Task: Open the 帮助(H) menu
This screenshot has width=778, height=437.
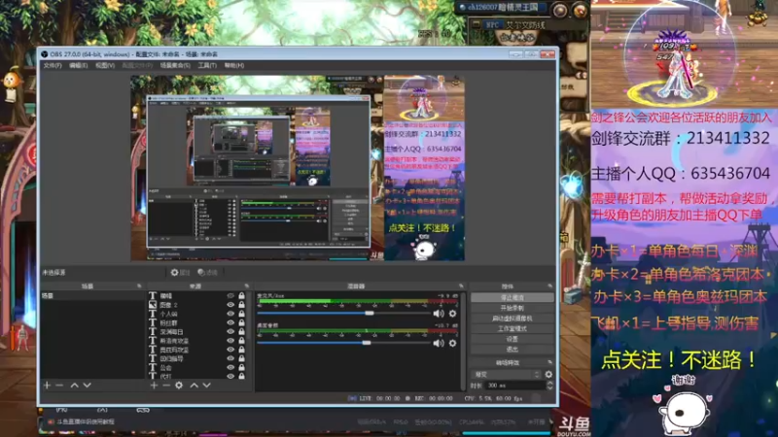Action: [x=234, y=65]
